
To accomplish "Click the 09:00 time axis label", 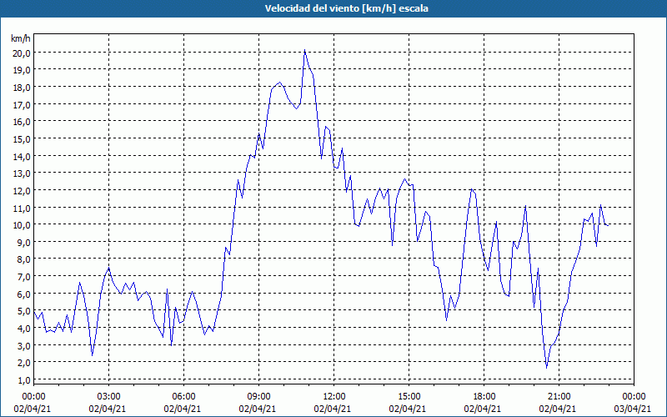I will coord(258,397).
